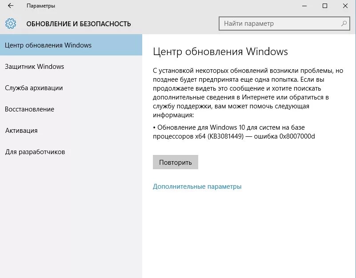Image resolution: width=356 pixels, height=278 pixels.
Task: Select Центр обновления Windows in sidebar
Action: (71, 45)
